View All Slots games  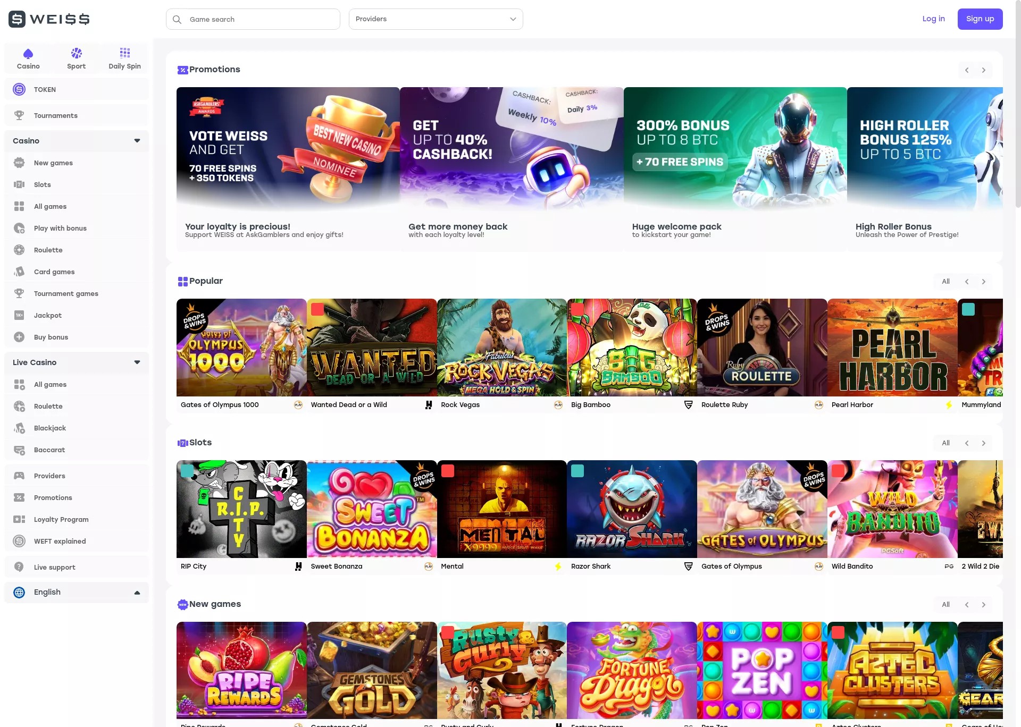(945, 443)
